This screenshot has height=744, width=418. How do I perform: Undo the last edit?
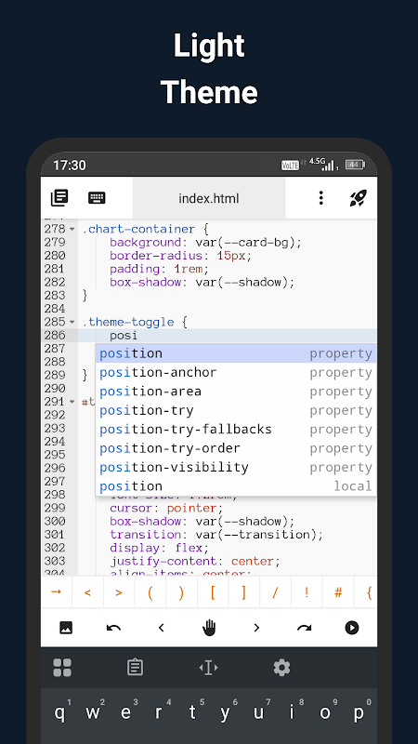coord(113,628)
